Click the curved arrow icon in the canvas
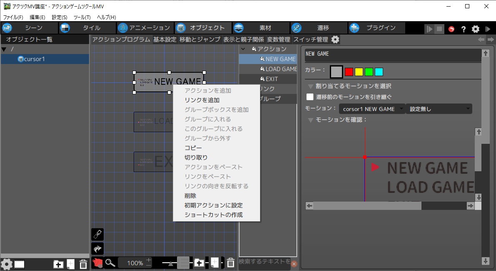The height and width of the screenshot is (271, 496). tap(97, 249)
